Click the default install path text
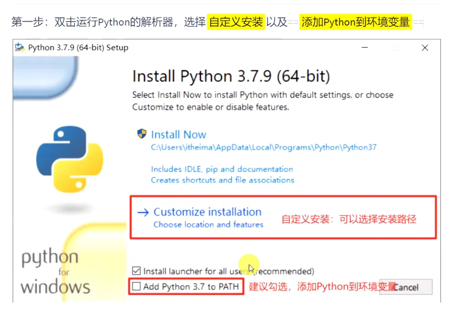The image size is (458, 316). (x=263, y=147)
